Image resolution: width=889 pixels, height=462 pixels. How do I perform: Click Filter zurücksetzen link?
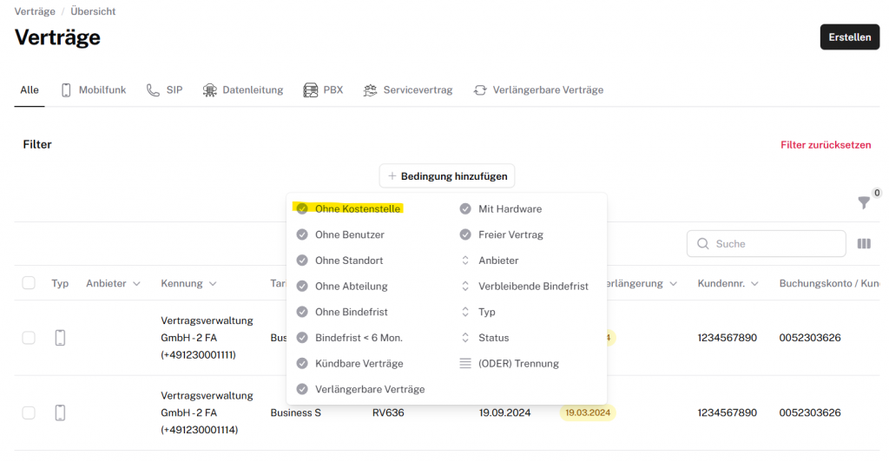pyautogui.click(x=825, y=145)
